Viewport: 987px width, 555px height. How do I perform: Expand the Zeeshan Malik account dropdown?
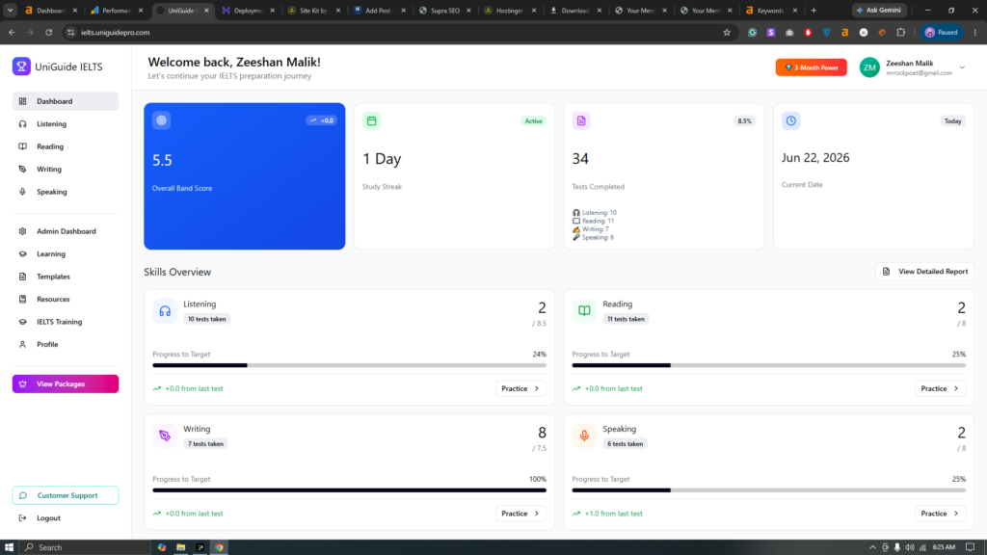[x=962, y=67]
